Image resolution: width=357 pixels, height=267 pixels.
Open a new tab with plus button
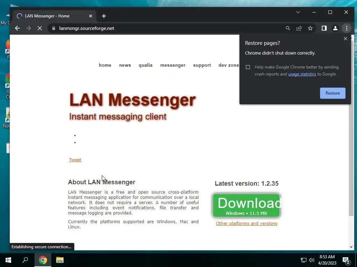click(x=104, y=16)
